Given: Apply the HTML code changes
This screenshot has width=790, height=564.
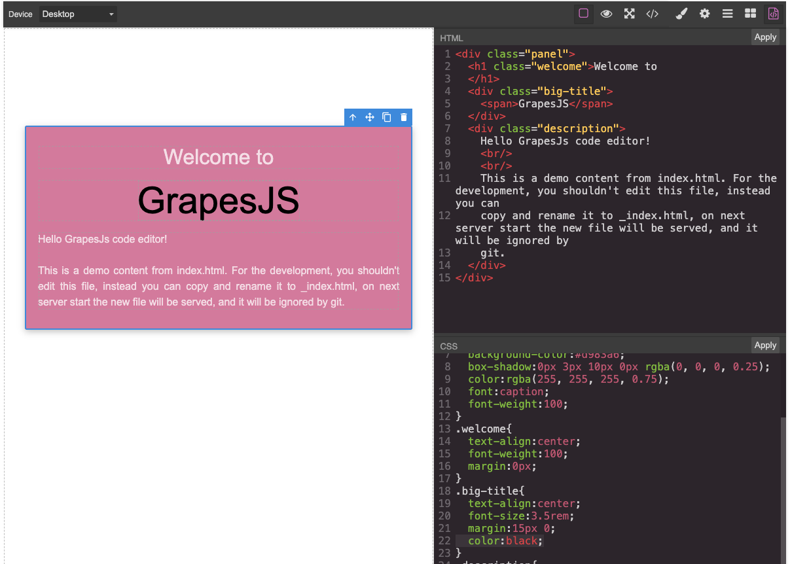Looking at the screenshot, I should tap(765, 37).
